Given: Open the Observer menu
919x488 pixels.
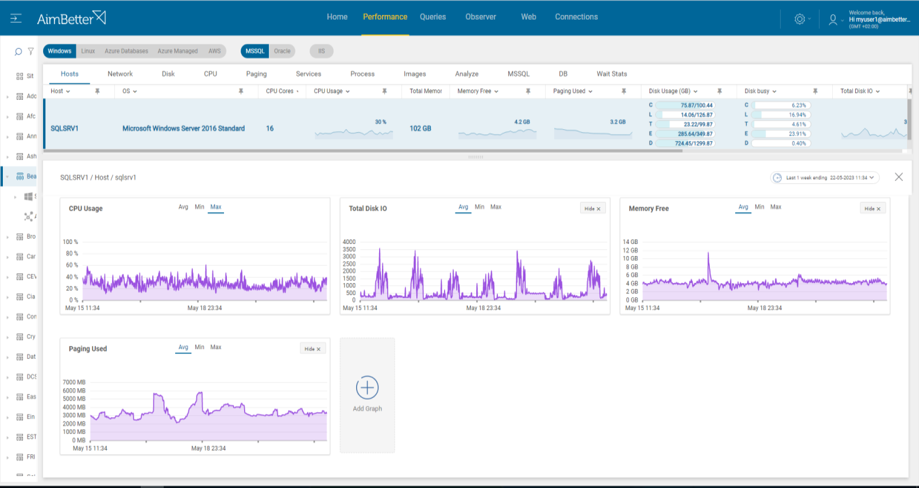Looking at the screenshot, I should click(x=481, y=17).
